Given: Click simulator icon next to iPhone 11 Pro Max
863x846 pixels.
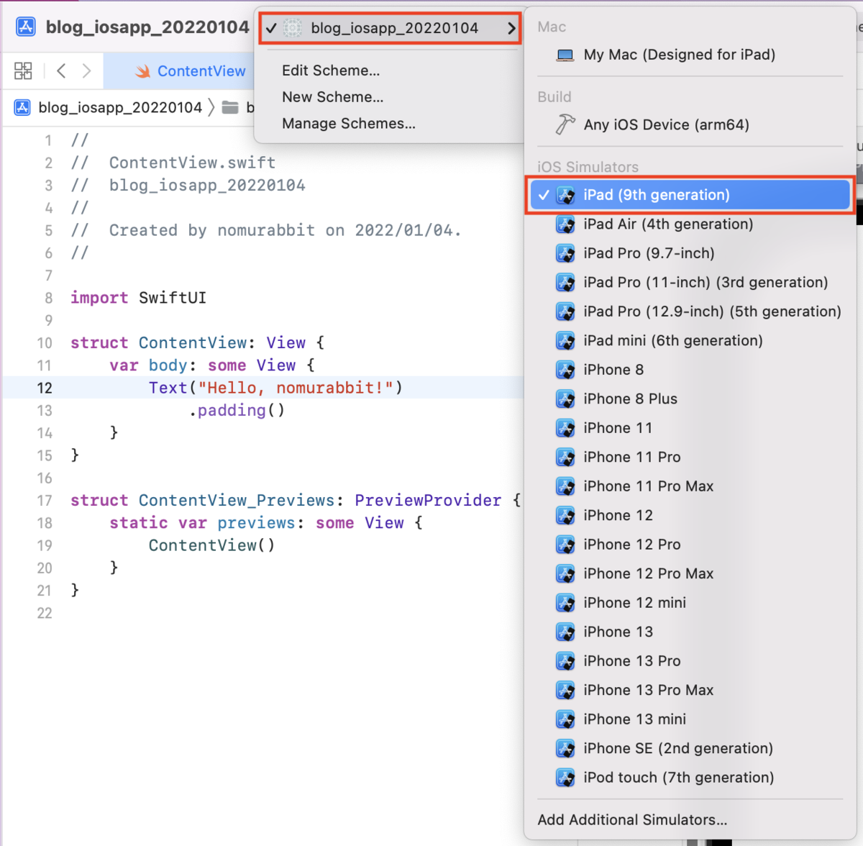Looking at the screenshot, I should pyautogui.click(x=566, y=486).
